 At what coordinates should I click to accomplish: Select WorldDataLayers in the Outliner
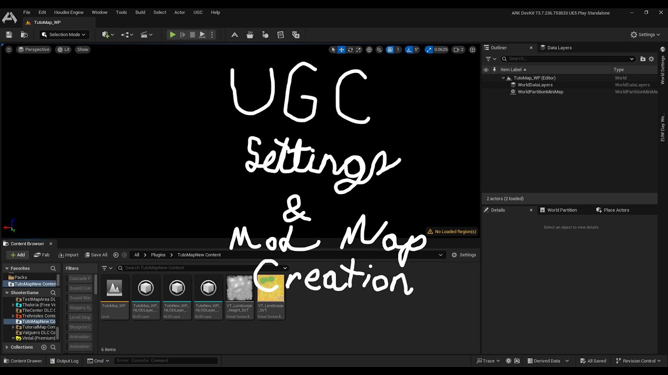pyautogui.click(x=535, y=85)
